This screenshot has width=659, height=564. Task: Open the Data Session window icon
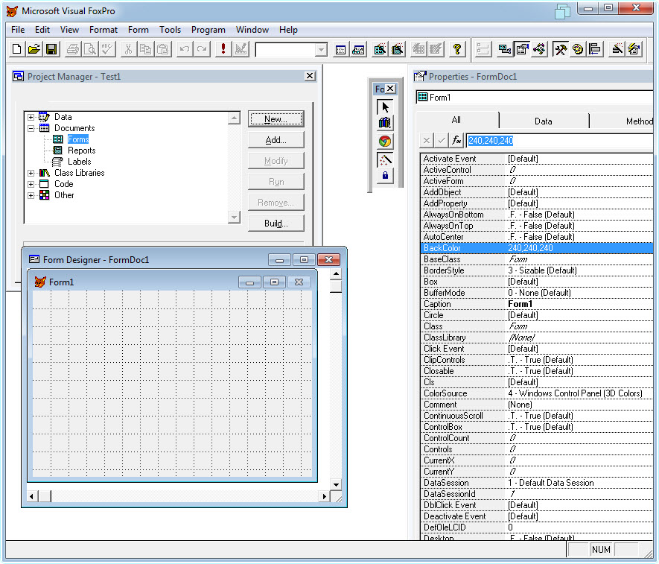[358, 50]
